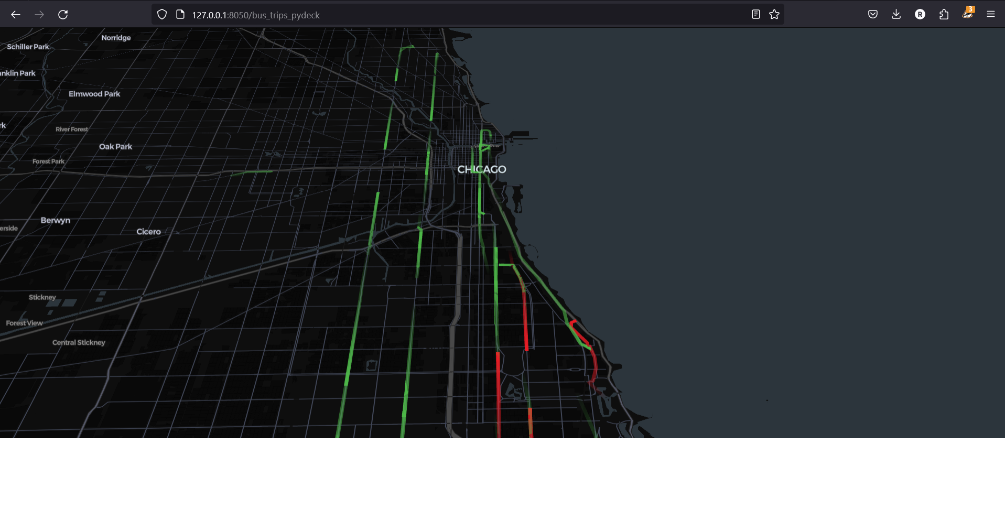The height and width of the screenshot is (509, 1005).
Task: Navigate back with the left arrow
Action: coord(16,15)
